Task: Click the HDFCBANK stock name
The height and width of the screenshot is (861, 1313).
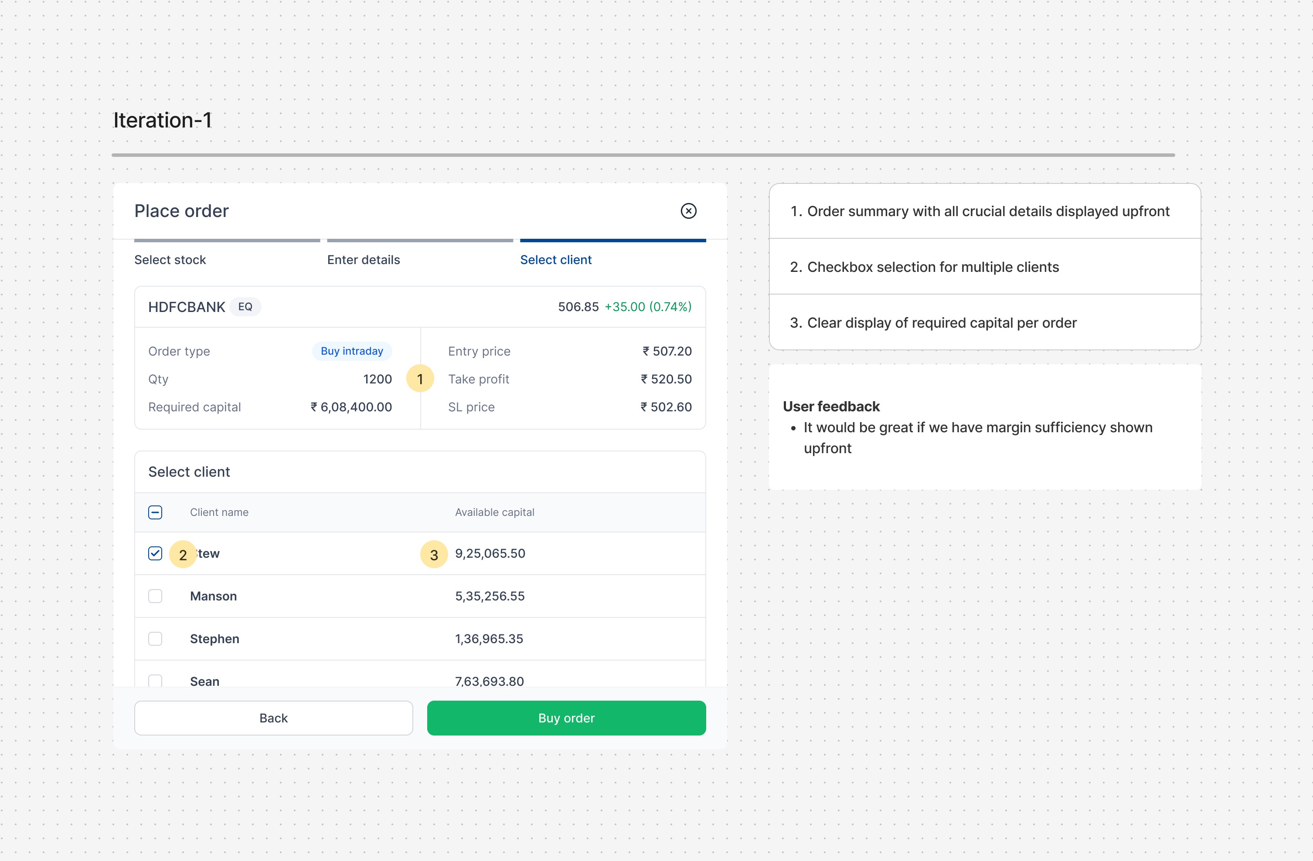Action: 187,307
